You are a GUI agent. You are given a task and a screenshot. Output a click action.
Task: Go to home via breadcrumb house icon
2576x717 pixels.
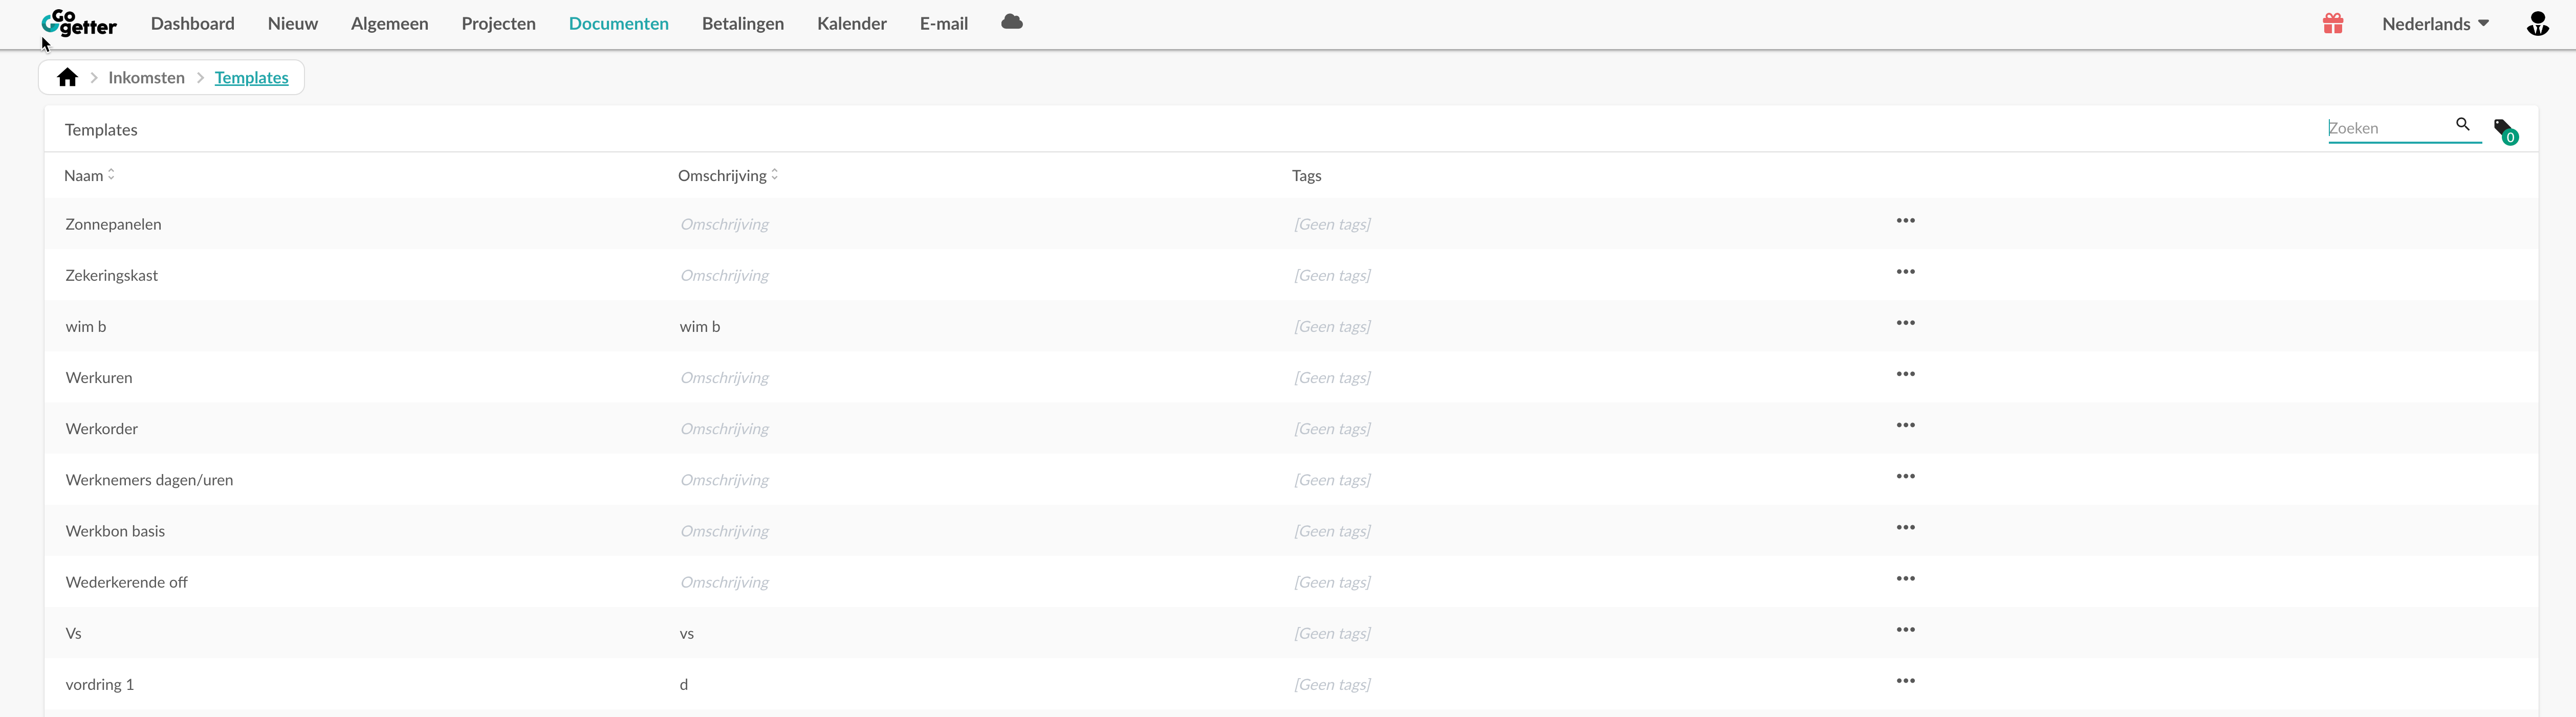point(67,77)
